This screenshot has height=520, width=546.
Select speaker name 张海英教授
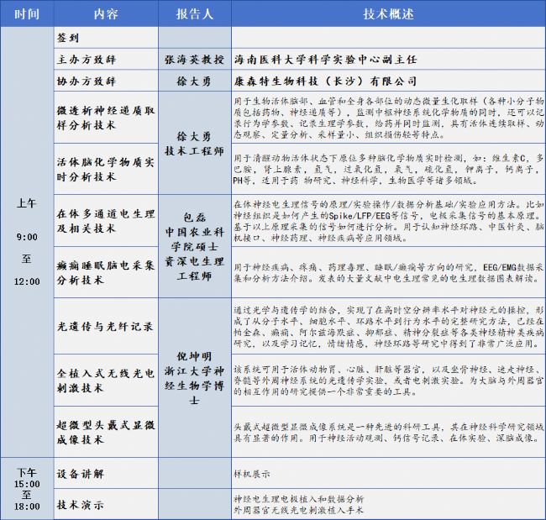click(x=194, y=60)
